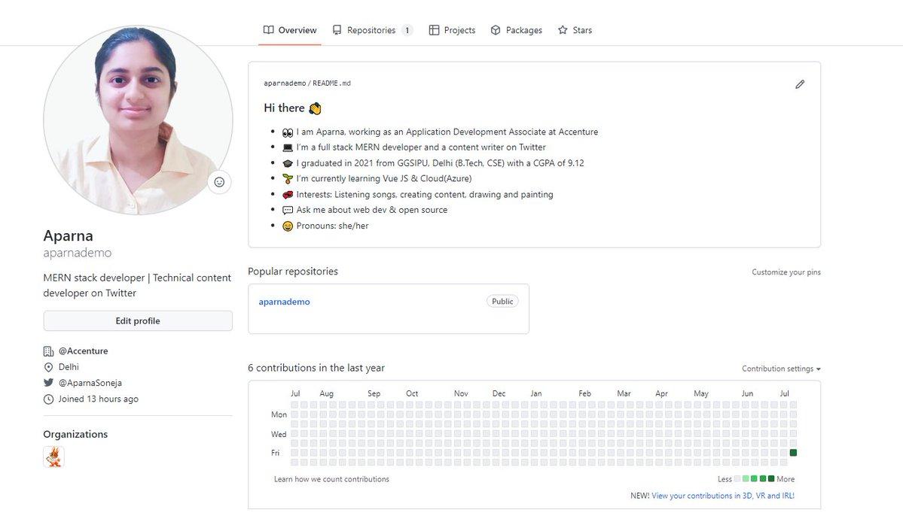The image size is (903, 522).
Task: Click the building icon beside @Accenture
Action: pos(49,351)
